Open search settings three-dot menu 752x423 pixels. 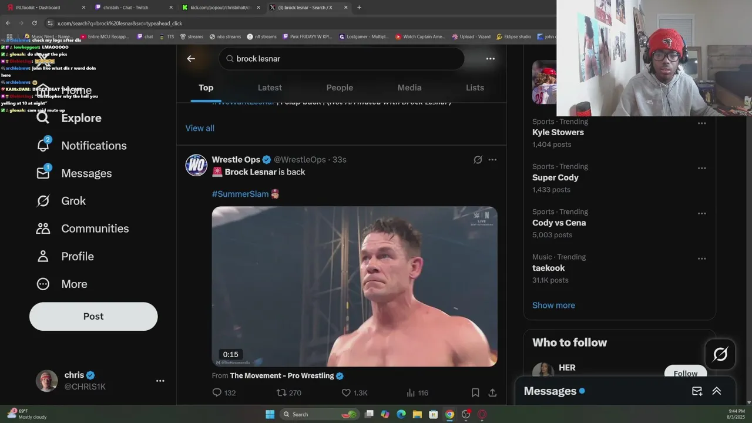[491, 59]
